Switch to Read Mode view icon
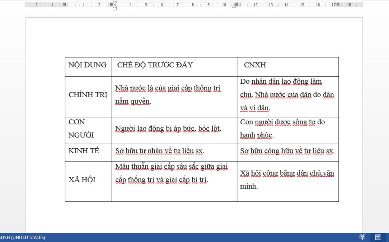This screenshot has width=389, height=242. [362, 237]
